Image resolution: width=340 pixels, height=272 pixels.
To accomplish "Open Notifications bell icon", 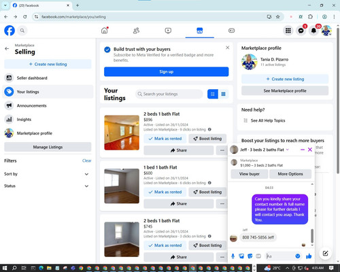I will [313, 31].
